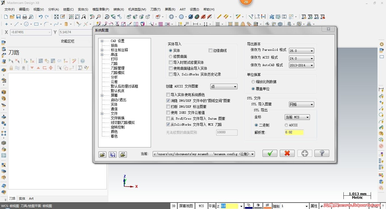The image size is (386, 209).
Task: Click the Save icon in the top toolbar
Action: pos(19,17)
